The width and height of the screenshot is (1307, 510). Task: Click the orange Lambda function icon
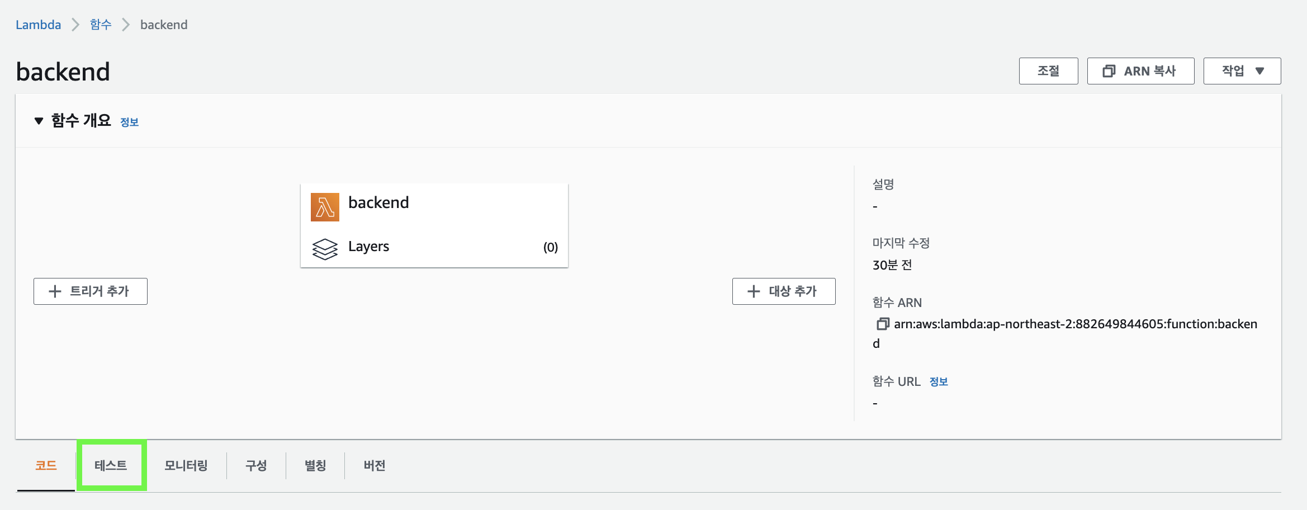point(325,207)
